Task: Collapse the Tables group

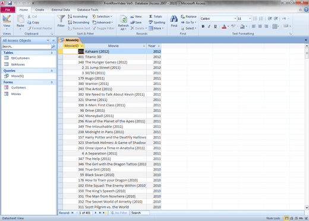Action: tap(52, 53)
